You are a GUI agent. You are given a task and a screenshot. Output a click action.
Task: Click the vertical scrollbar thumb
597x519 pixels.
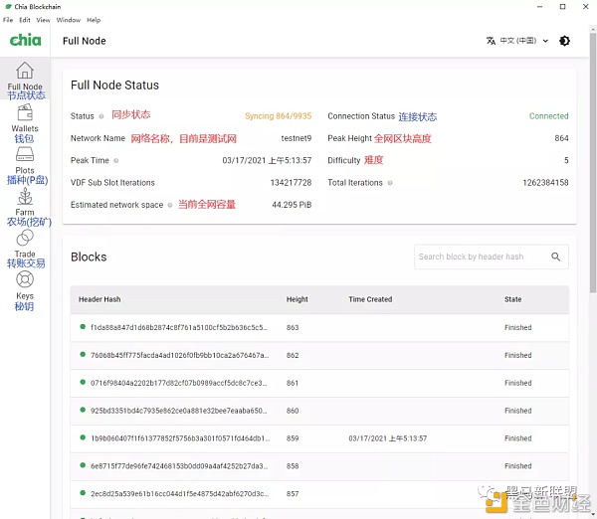tap(593, 162)
